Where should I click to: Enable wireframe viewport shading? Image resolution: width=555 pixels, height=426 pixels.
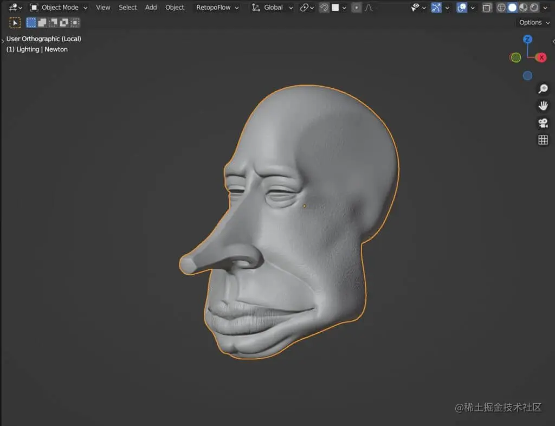tap(501, 8)
